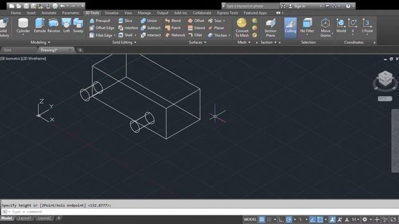Click the Subtract solid tool
This screenshot has height=224, width=399.
coord(151,28)
